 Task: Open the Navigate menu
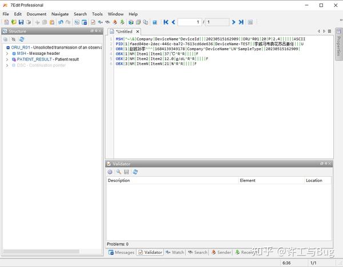[x=59, y=14]
